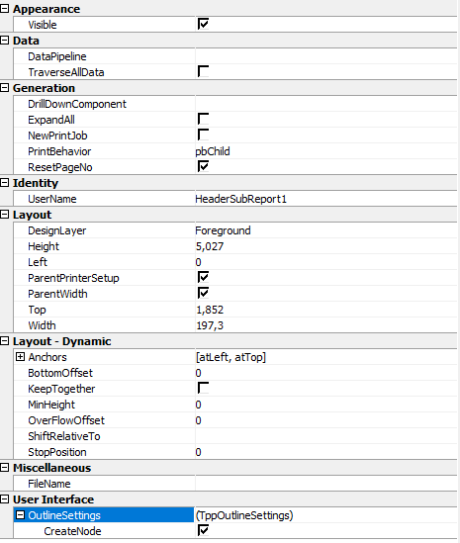This screenshot has width=460, height=543.
Task: Enable the NewPrintJob checkbox
Action: tap(203, 135)
